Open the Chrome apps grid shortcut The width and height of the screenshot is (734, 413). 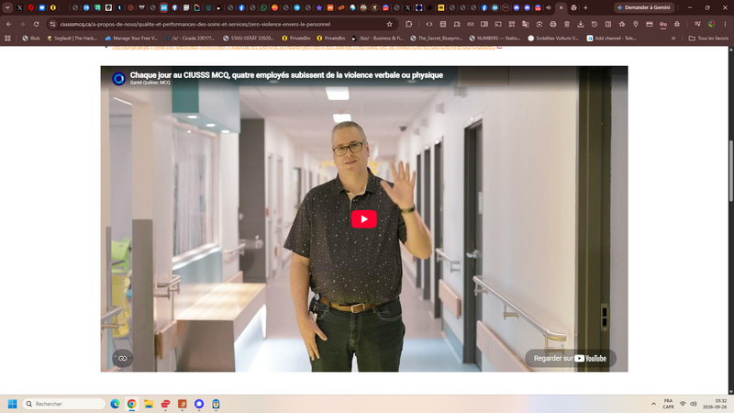point(7,39)
